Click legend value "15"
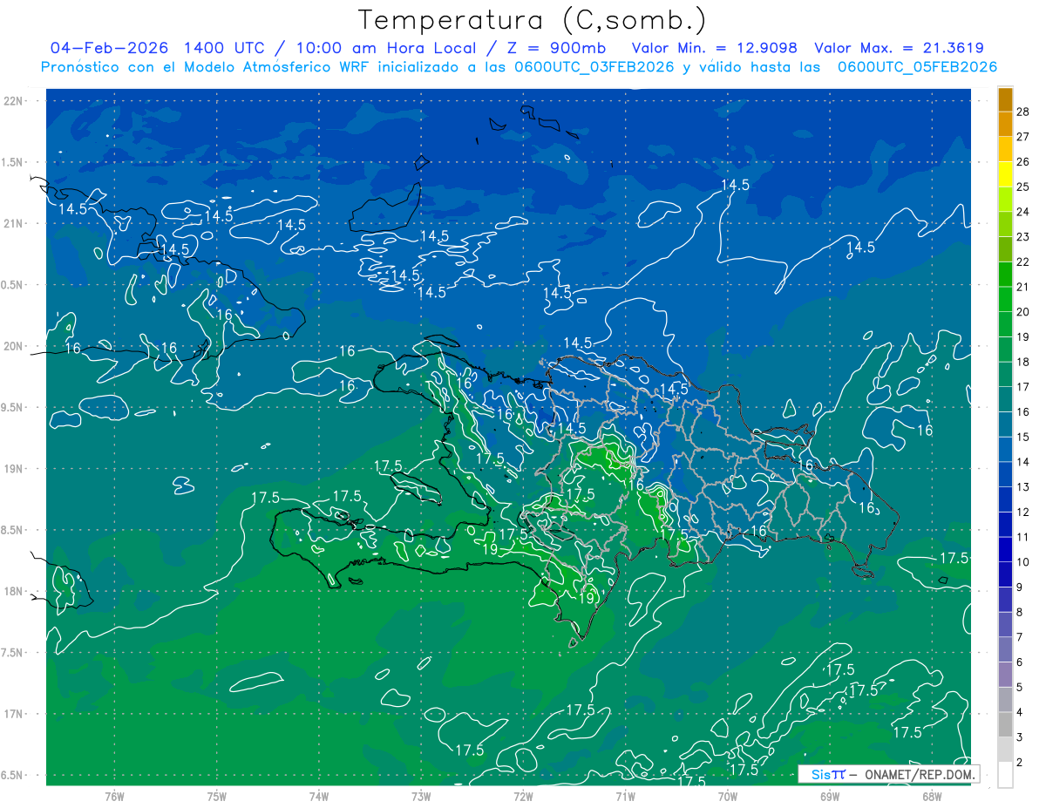The height and width of the screenshot is (808, 1046). 1022,437
